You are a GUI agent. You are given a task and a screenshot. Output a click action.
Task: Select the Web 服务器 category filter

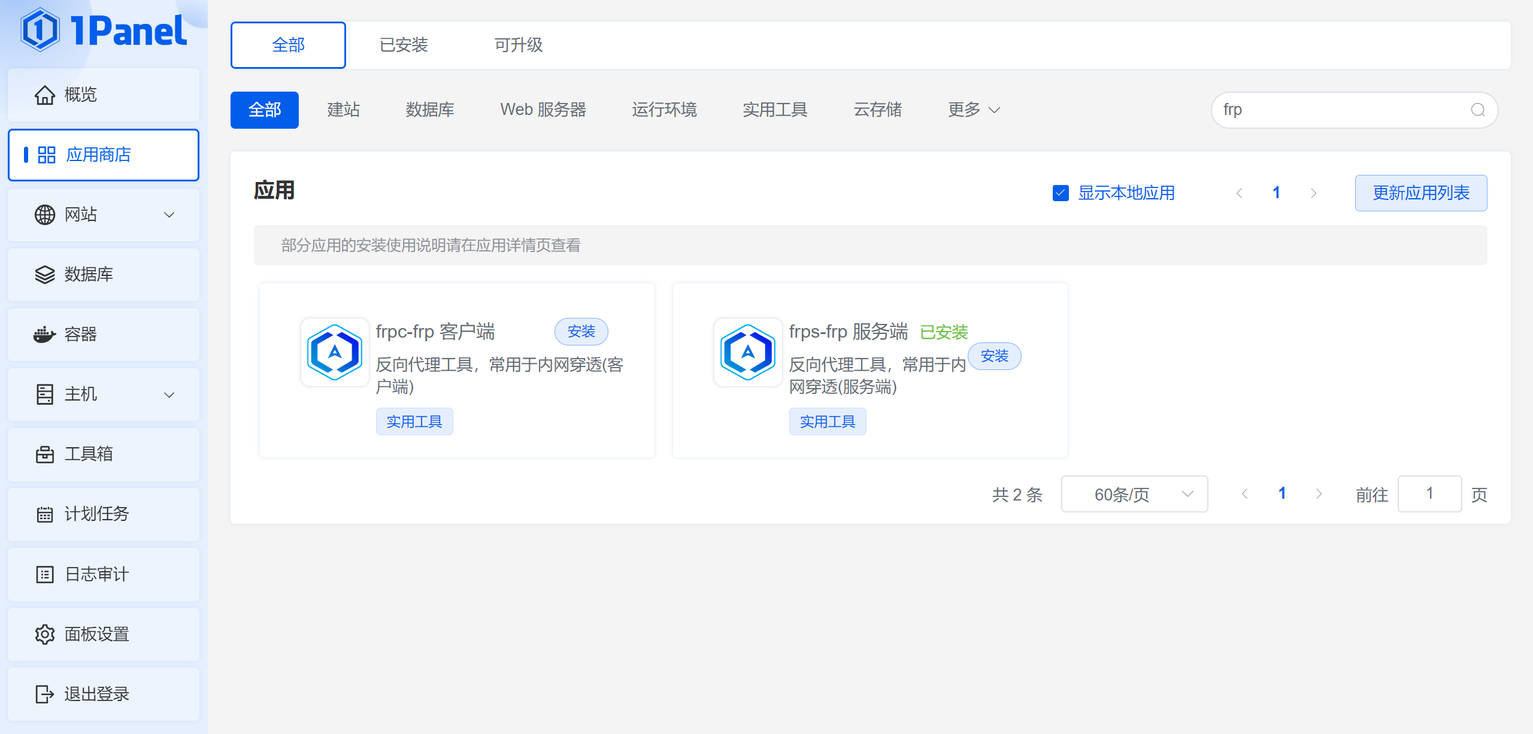543,110
